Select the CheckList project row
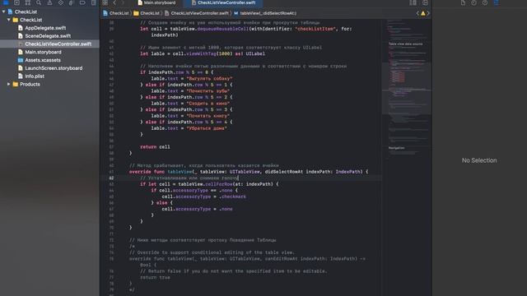This screenshot has height=296, width=527. pyautogui.click(x=26, y=12)
